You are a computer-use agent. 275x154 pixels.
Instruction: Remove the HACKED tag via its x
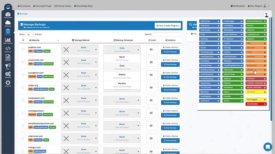pyautogui.click(x=265, y=79)
